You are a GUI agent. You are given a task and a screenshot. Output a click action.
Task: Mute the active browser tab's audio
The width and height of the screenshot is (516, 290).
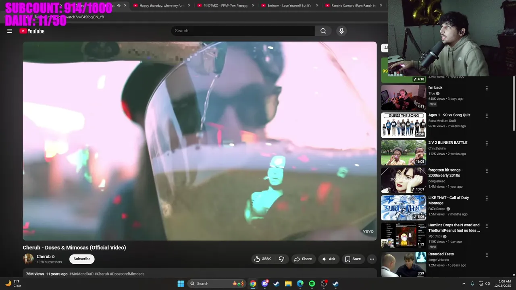point(119,6)
